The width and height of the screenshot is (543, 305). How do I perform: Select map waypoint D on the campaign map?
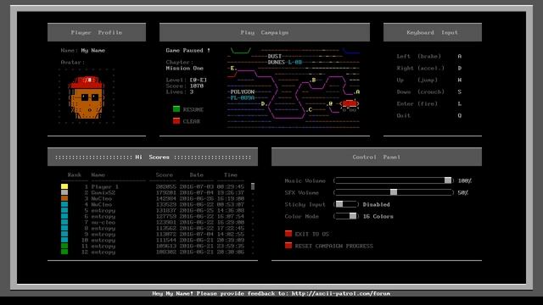point(263,103)
